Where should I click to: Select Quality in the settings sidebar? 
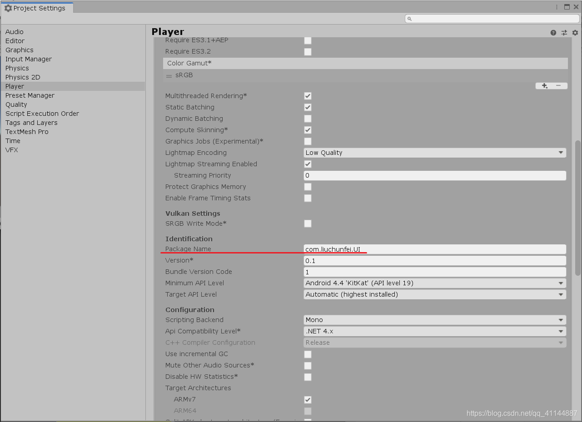[16, 104]
